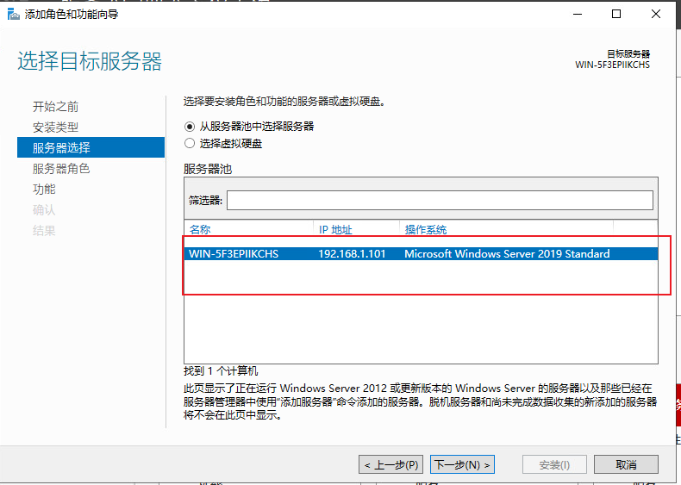The height and width of the screenshot is (485, 681).
Task: Sort server pool by IP 地址 column
Action: (x=335, y=229)
